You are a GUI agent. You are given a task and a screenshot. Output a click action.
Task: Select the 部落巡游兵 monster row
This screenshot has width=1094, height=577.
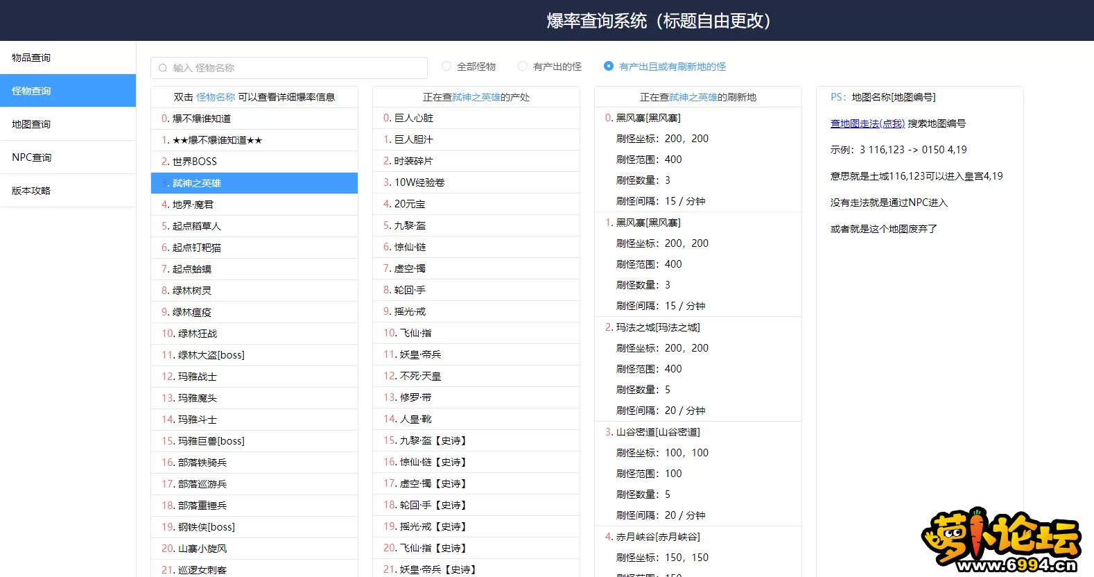pos(254,484)
